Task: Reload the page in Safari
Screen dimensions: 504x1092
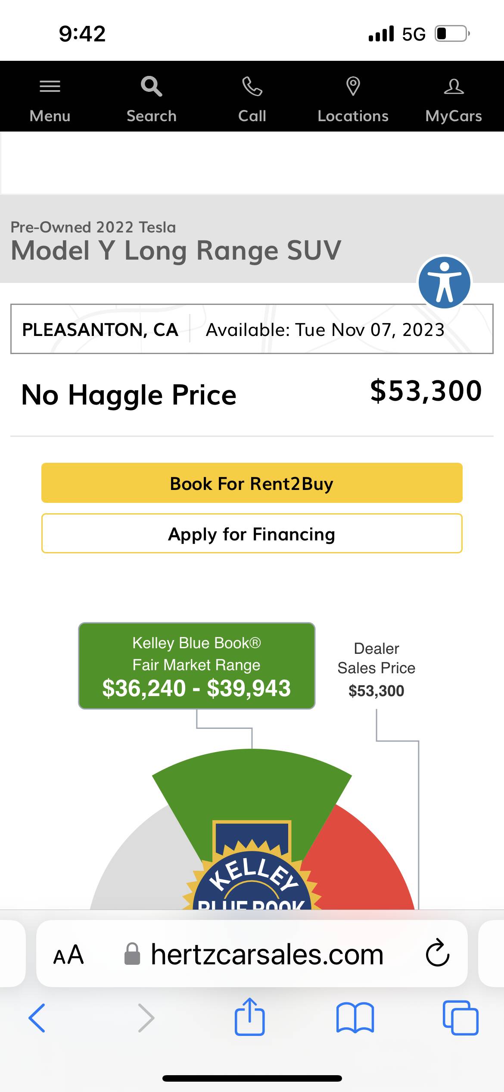Action: click(437, 954)
